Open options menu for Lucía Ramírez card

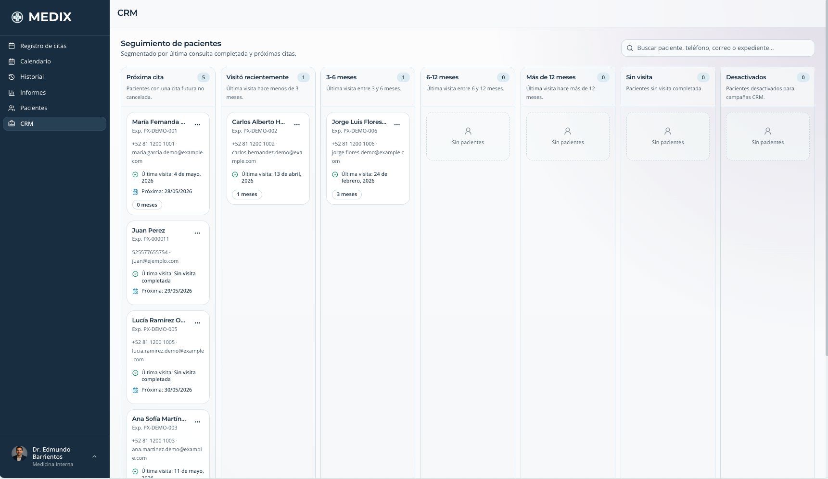point(197,323)
